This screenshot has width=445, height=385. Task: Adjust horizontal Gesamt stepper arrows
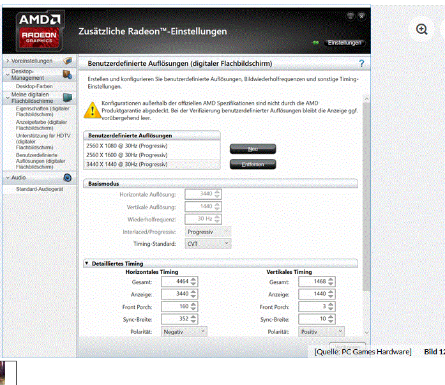click(193, 282)
